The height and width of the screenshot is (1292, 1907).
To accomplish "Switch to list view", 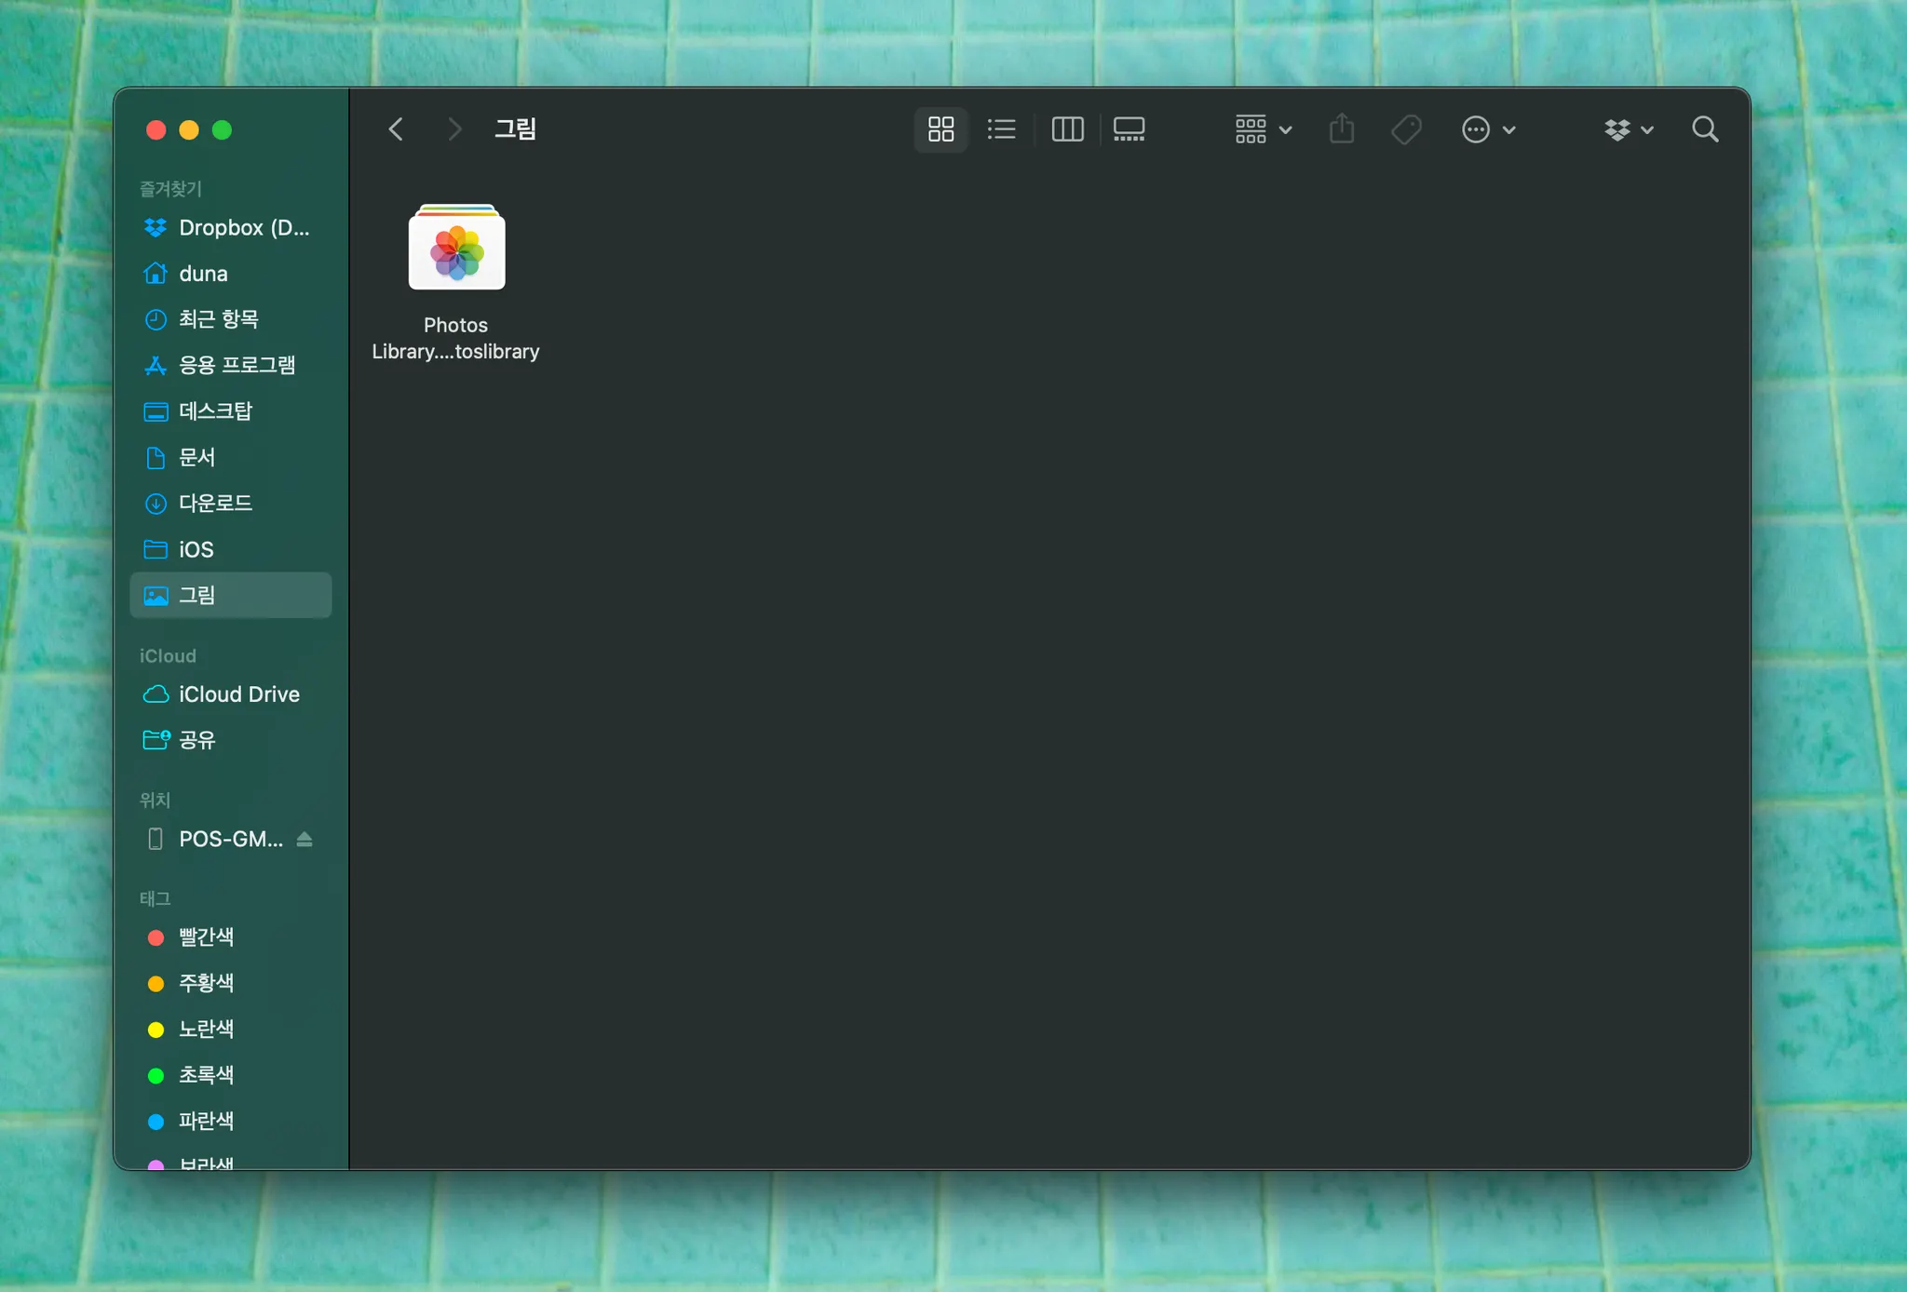I will pyautogui.click(x=1001, y=129).
